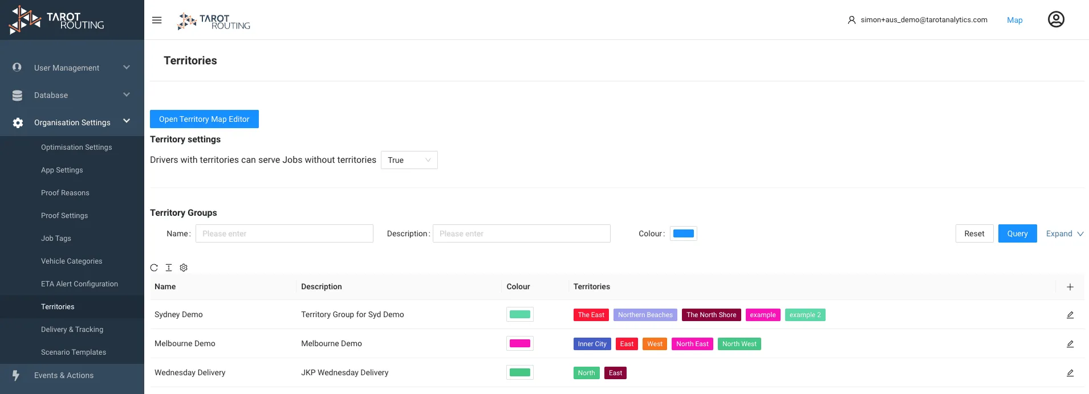1089x394 pixels.
Task: Click the Database sidebar icon
Action: tap(17, 95)
